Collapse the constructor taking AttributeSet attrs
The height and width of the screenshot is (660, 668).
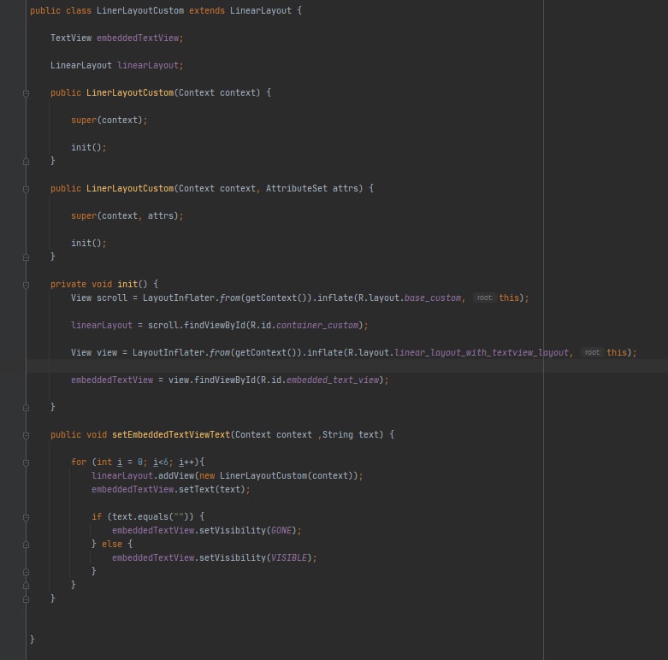point(26,189)
